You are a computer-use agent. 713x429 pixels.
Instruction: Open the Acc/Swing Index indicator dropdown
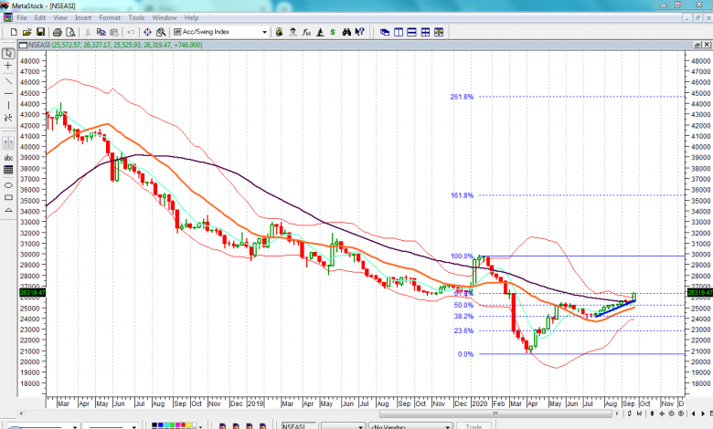click(x=264, y=32)
